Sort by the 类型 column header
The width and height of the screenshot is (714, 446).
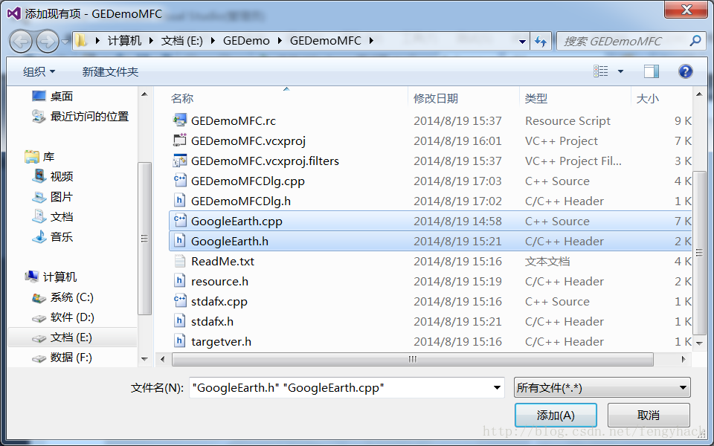[536, 98]
